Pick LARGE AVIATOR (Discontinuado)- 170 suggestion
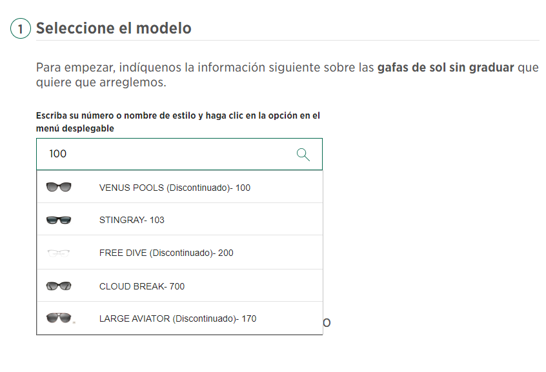This screenshot has width=546, height=372. click(x=179, y=318)
